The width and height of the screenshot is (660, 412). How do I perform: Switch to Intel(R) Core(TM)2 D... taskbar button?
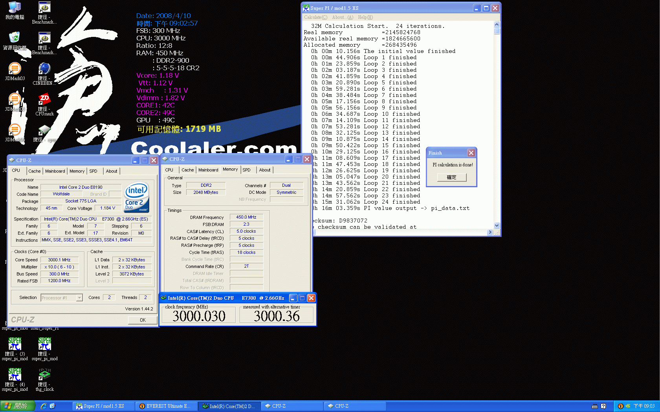click(229, 406)
